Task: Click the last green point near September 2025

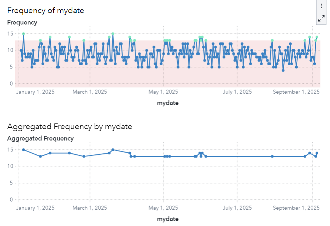Action: click(x=316, y=37)
